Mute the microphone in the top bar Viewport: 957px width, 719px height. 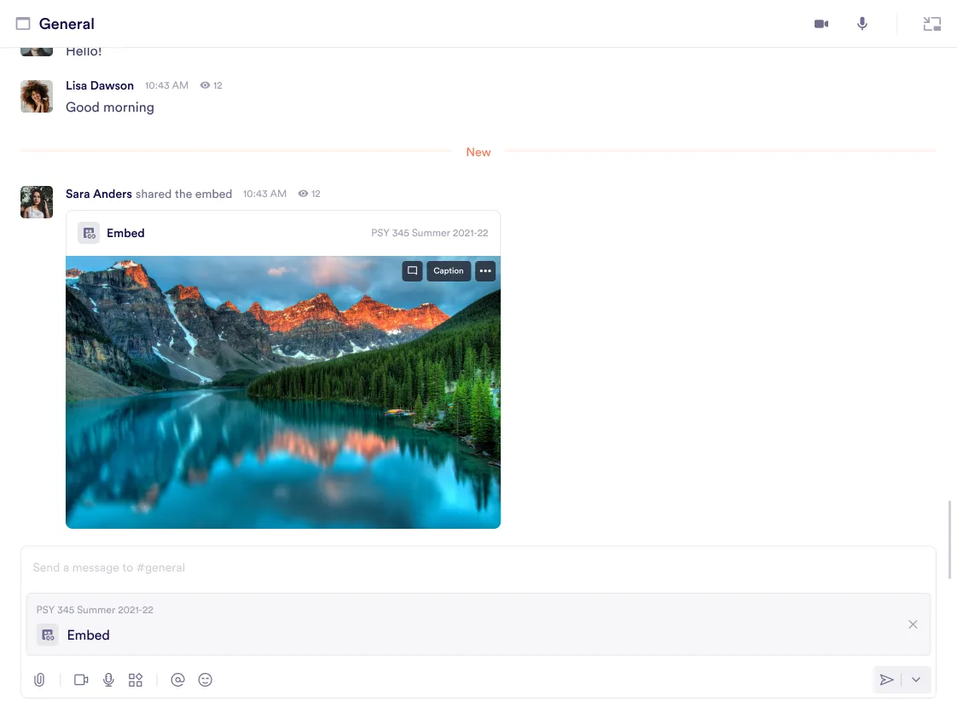coord(861,24)
